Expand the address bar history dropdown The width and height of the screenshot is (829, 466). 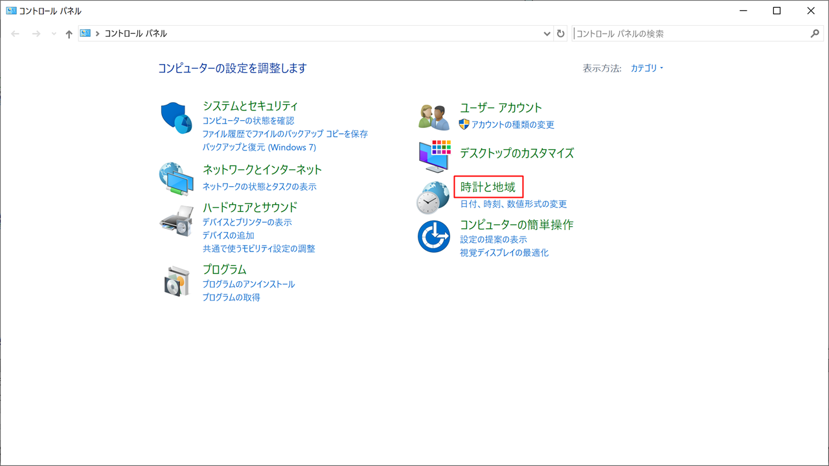[547, 34]
